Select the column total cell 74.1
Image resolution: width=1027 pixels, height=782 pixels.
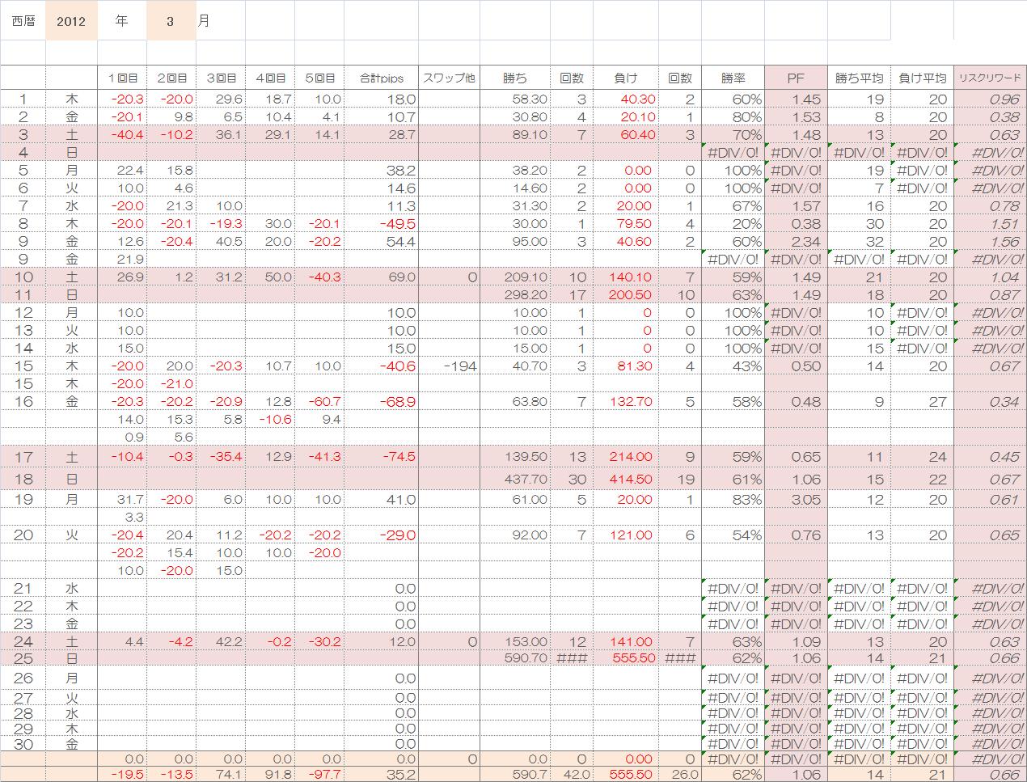pyautogui.click(x=221, y=774)
